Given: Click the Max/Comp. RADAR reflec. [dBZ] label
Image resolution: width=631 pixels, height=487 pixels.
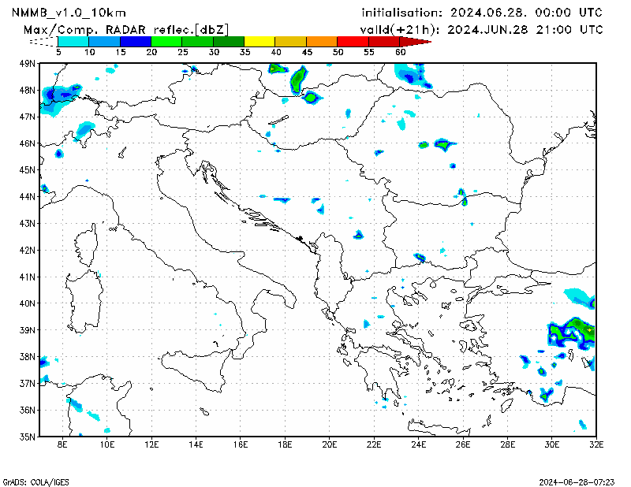Looking at the screenshot, I should coord(126,29).
